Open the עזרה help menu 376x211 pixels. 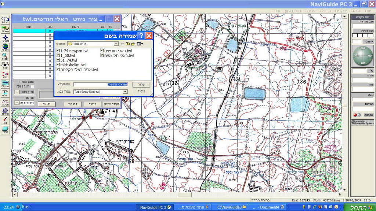pos(276,11)
